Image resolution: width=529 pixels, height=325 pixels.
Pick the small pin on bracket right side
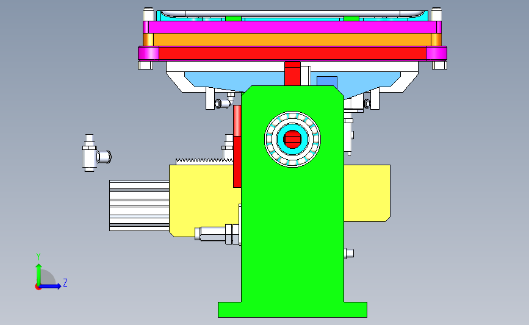tap(349, 254)
